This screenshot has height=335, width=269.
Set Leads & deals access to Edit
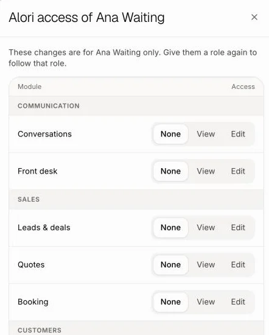[238, 228]
